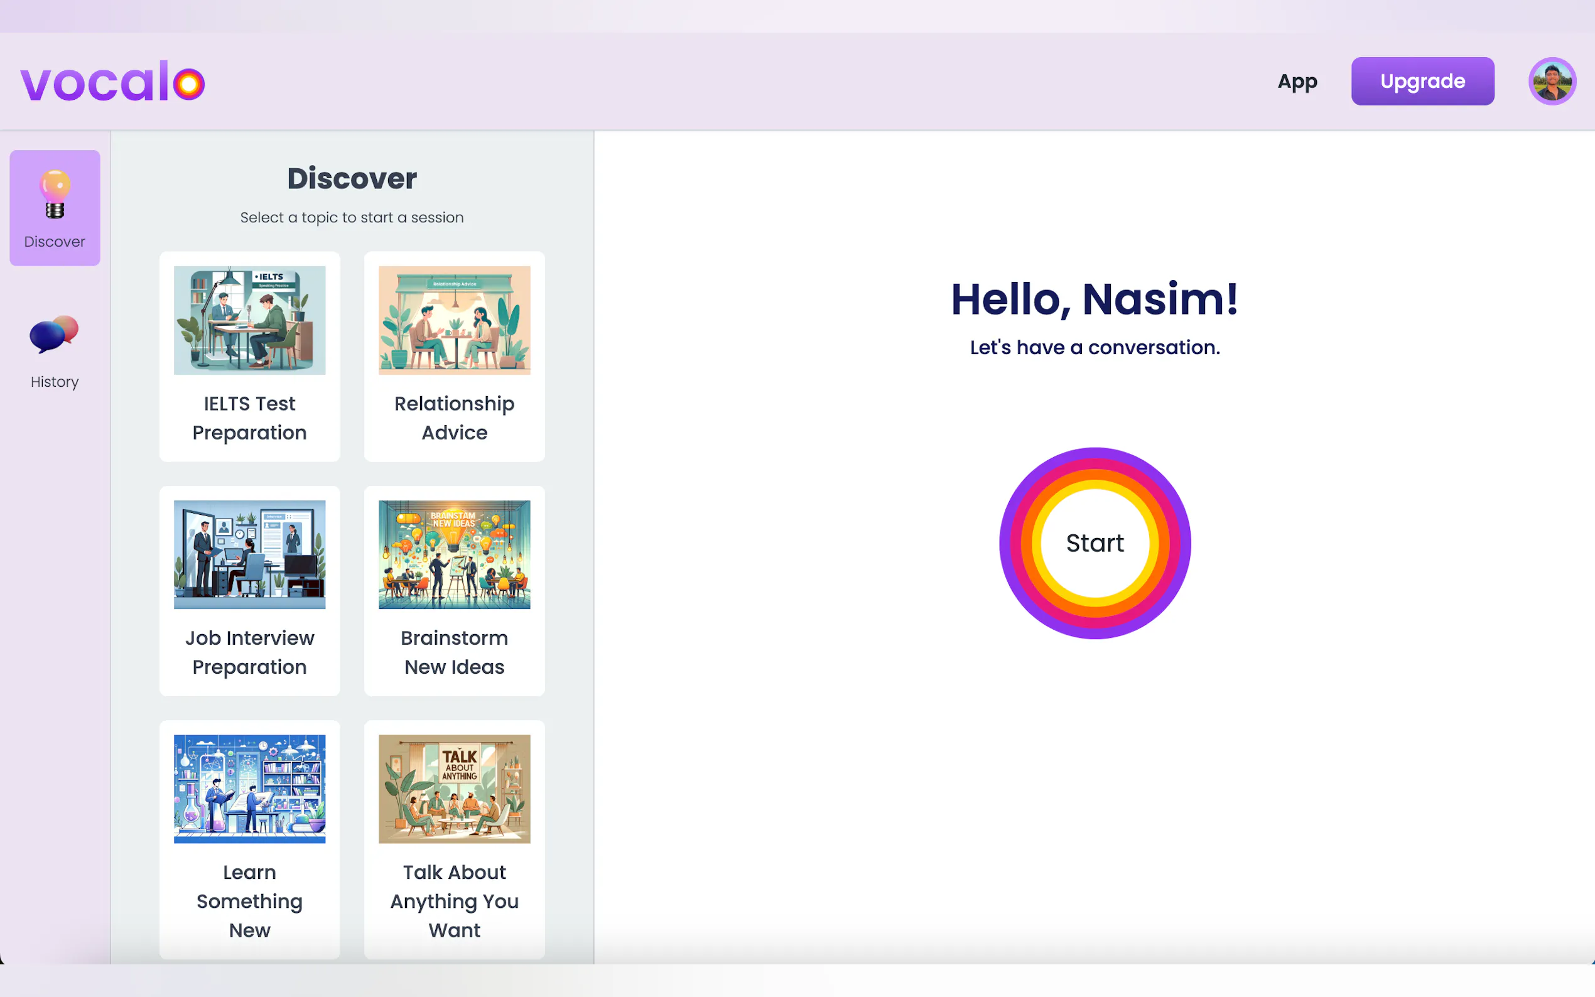
Task: Click the IELTS Test Preparation title text
Action: 249,418
